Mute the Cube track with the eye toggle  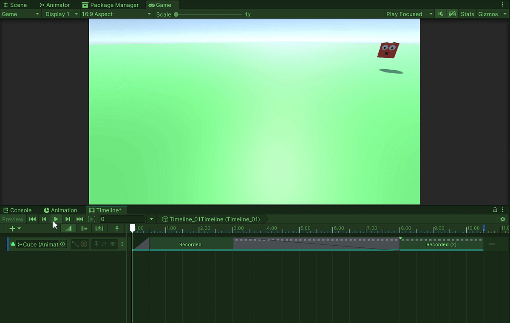112,244
